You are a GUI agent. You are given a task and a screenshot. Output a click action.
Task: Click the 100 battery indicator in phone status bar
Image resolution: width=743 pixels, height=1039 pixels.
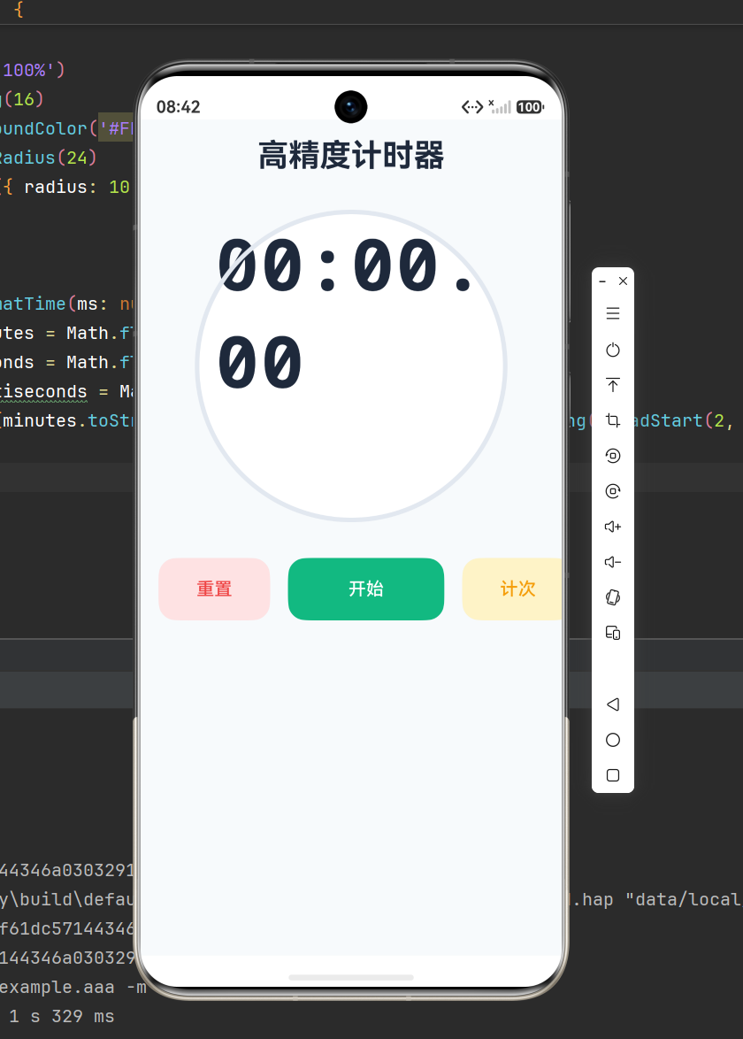pos(530,107)
